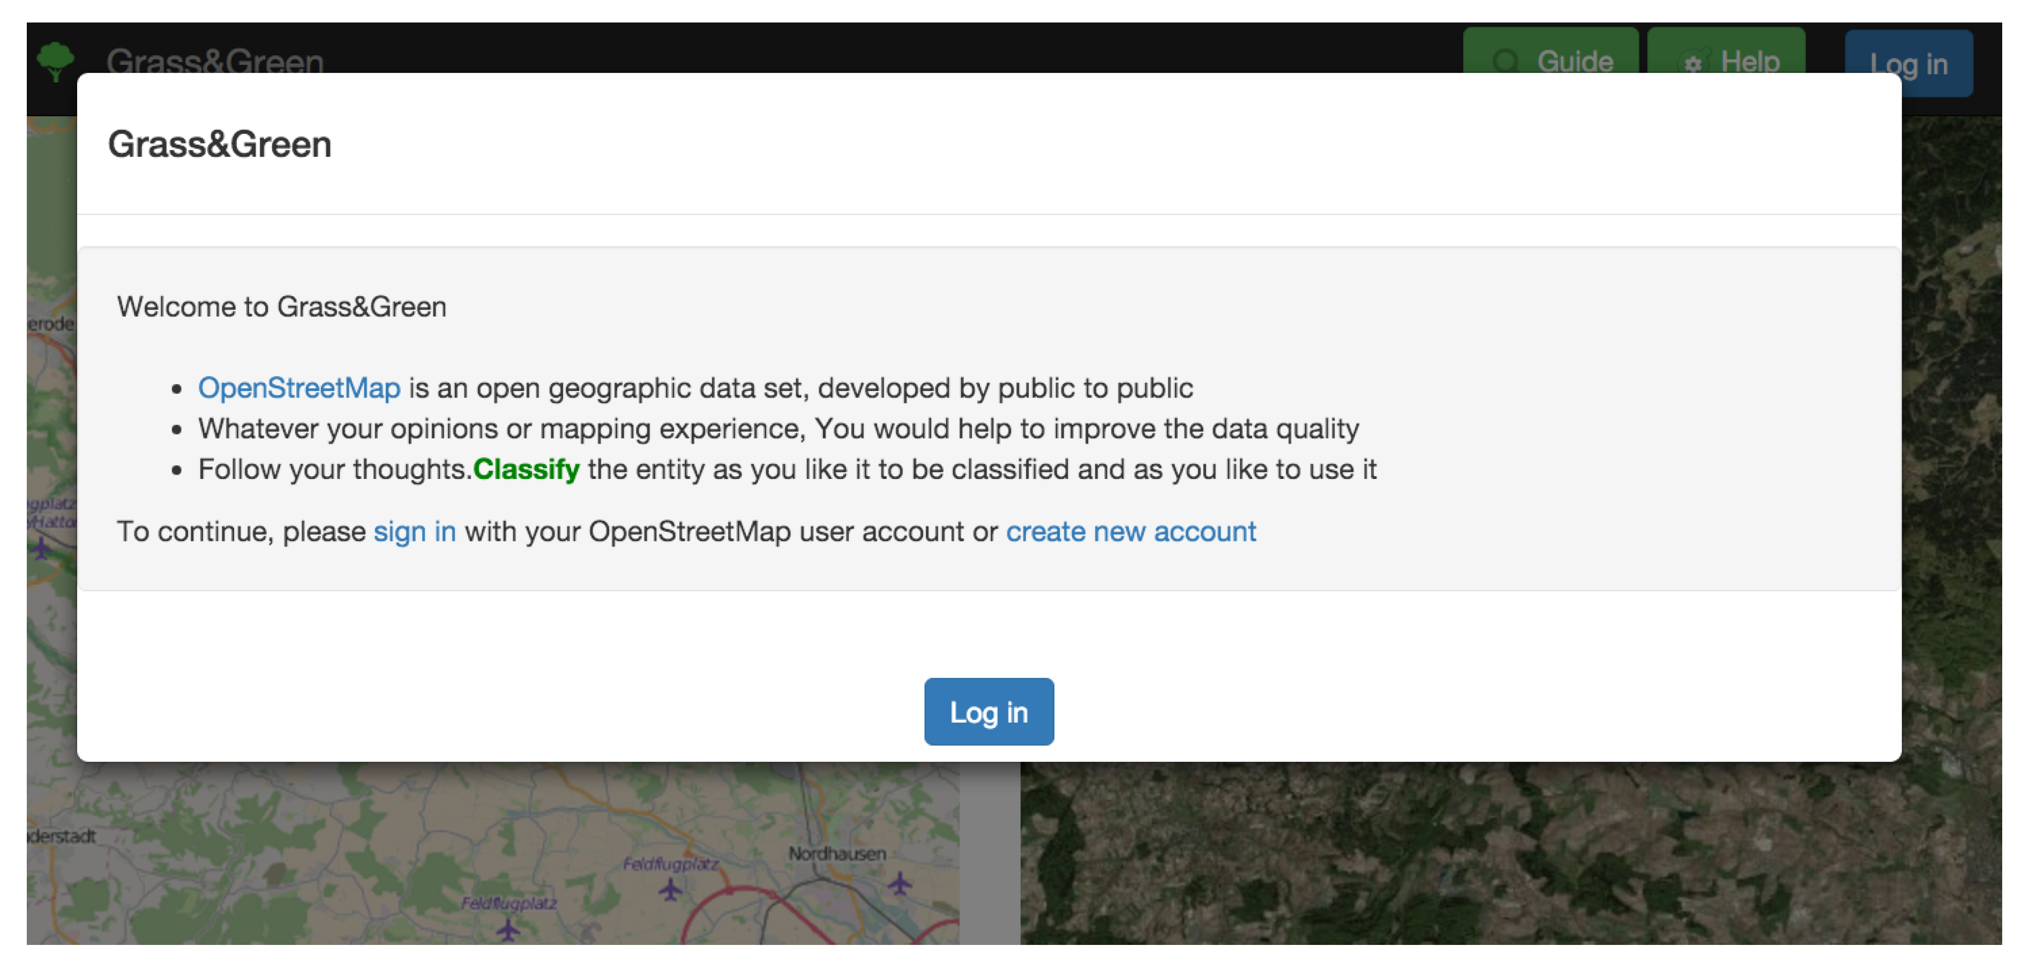
Task: Open the Help menu in navbar
Action: pos(1726,50)
